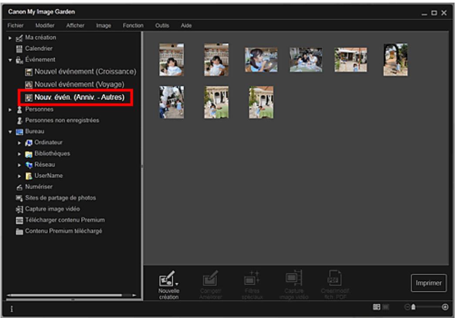The image size is (455, 318).
Task: Collapse the Événement tree node
Action: point(10,60)
